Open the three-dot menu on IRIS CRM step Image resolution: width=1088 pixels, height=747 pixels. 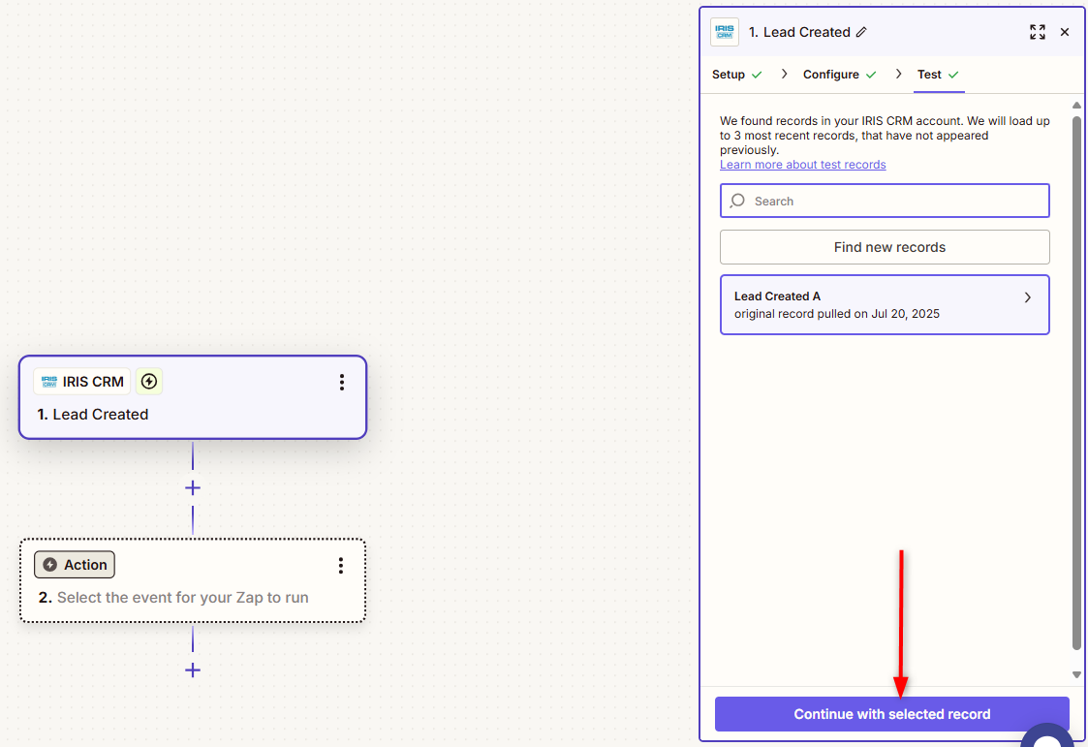[x=342, y=382]
